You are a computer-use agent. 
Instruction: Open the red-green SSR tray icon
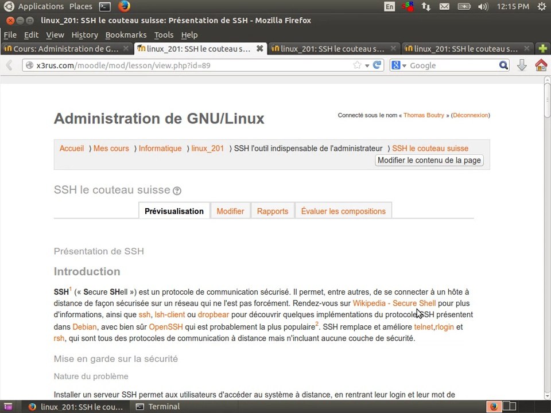point(408,7)
